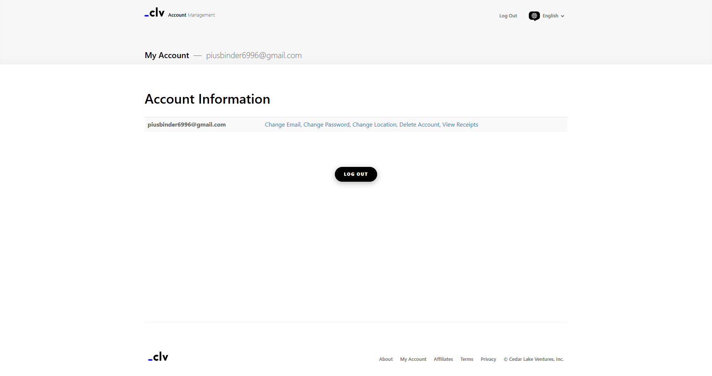The image size is (712, 376).
Task: Click the globe language icon
Action: coord(534,16)
